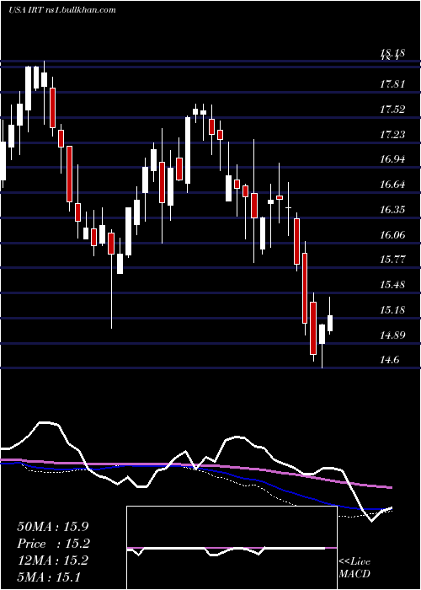Select the 14.6 price level label
This screenshot has height=590, width=421.
(389, 360)
